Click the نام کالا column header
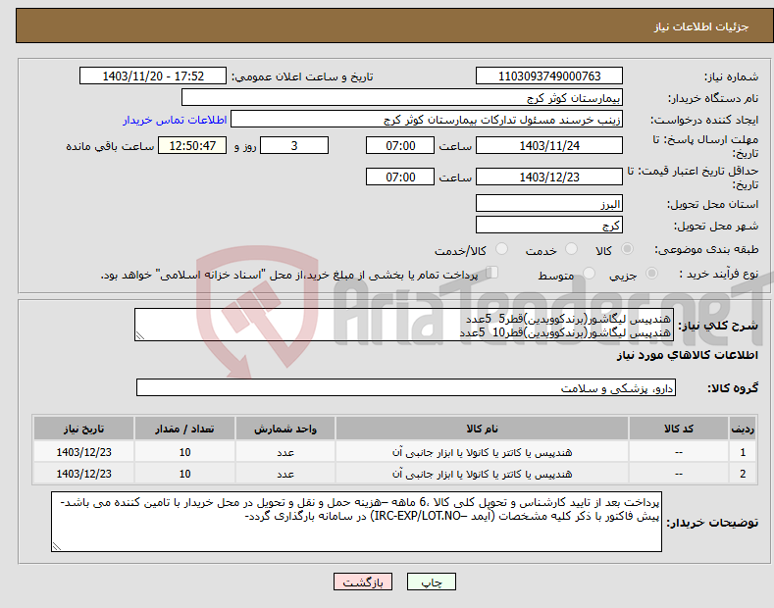The height and width of the screenshot is (608, 774). (482, 429)
